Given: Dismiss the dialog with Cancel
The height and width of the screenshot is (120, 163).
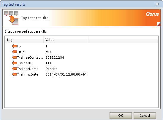Looking at the screenshot, I should (x=145, y=116).
